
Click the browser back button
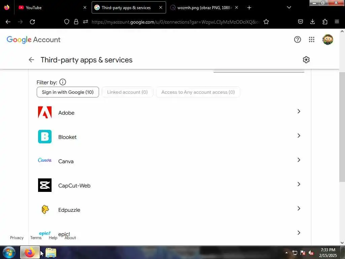pos(8,22)
